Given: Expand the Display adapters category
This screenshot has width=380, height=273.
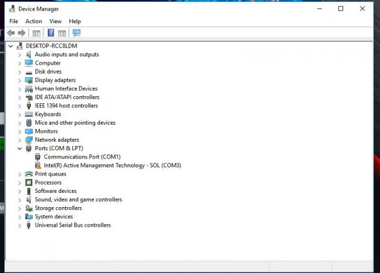Looking at the screenshot, I should [x=20, y=80].
